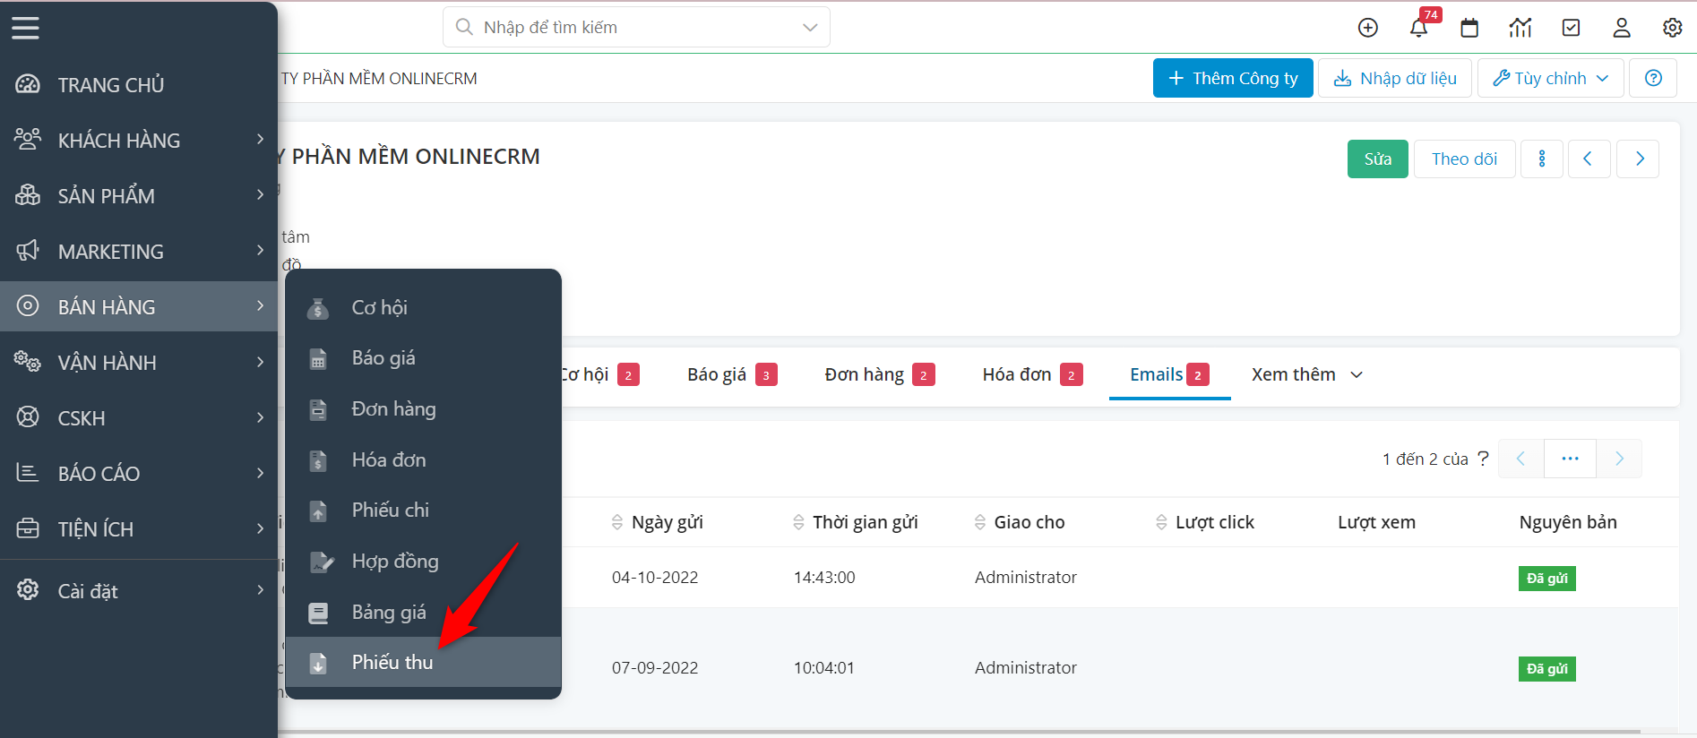Screen dimensions: 1697x738
Task: Open the task checklist icon
Action: 1571,28
